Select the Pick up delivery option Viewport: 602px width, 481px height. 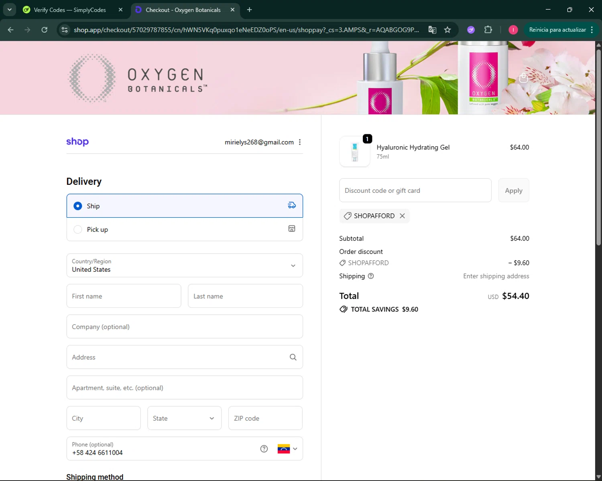(185, 229)
